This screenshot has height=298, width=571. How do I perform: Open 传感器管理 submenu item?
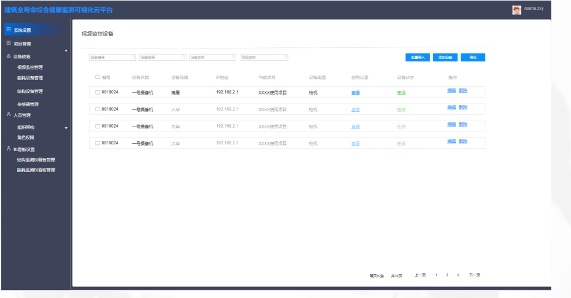(28, 104)
